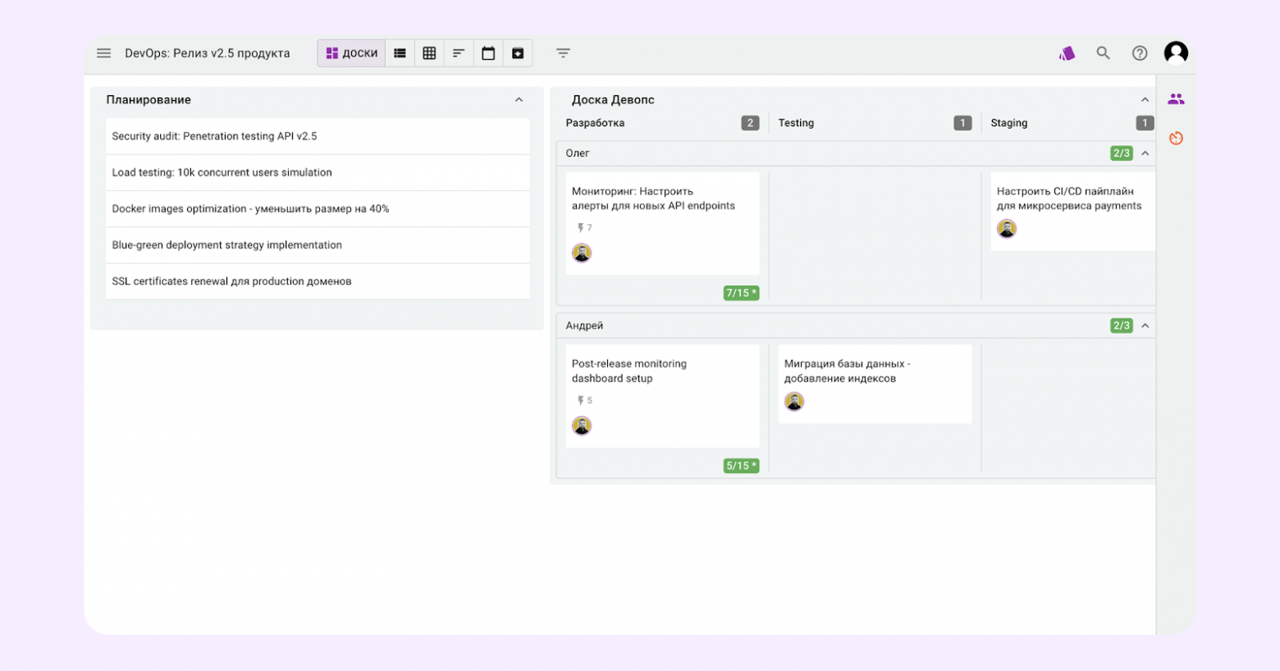Collapse the Андрей swimlane
Screen dimensions: 1280x671
pyautogui.click(x=1145, y=326)
